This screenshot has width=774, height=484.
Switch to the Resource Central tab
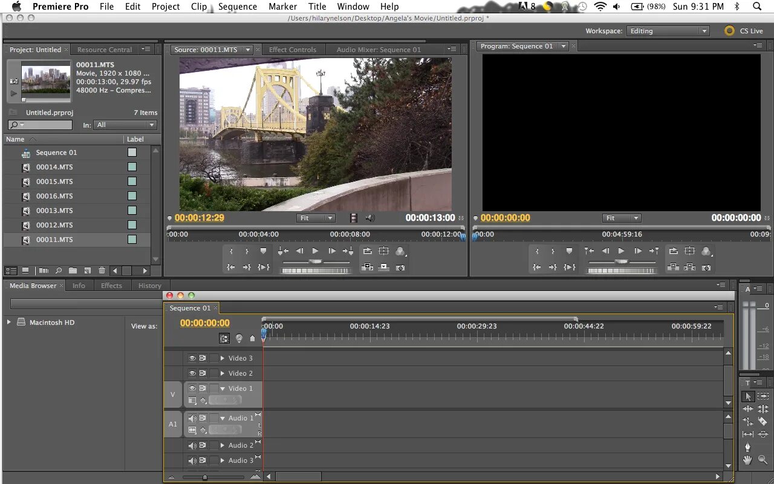(105, 50)
